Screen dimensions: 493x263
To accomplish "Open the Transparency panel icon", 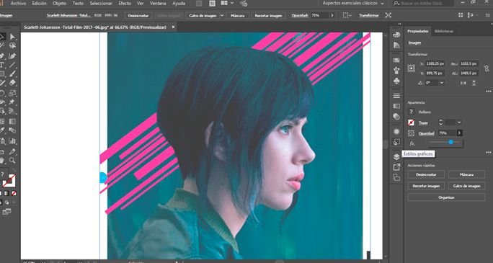I will pyautogui.click(x=396, y=117).
